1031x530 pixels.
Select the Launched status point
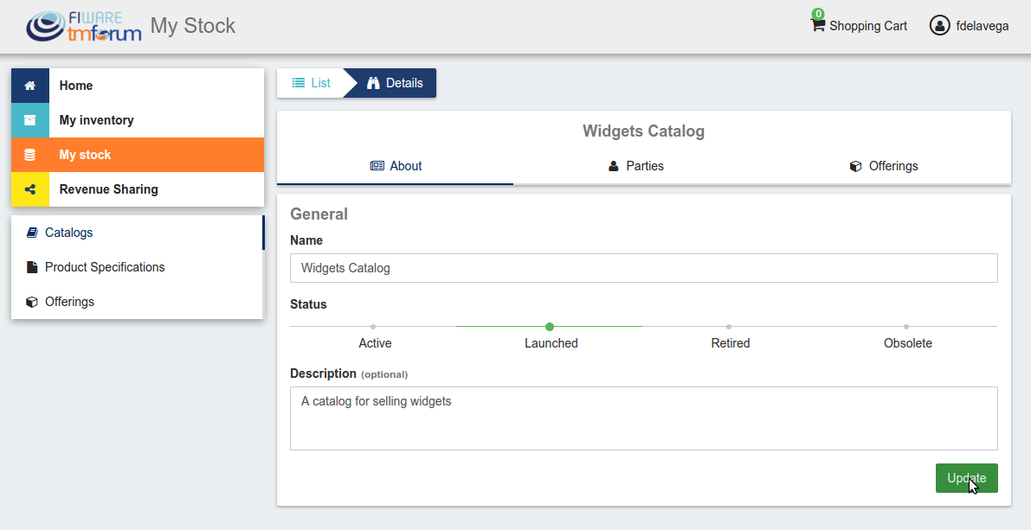[550, 327]
